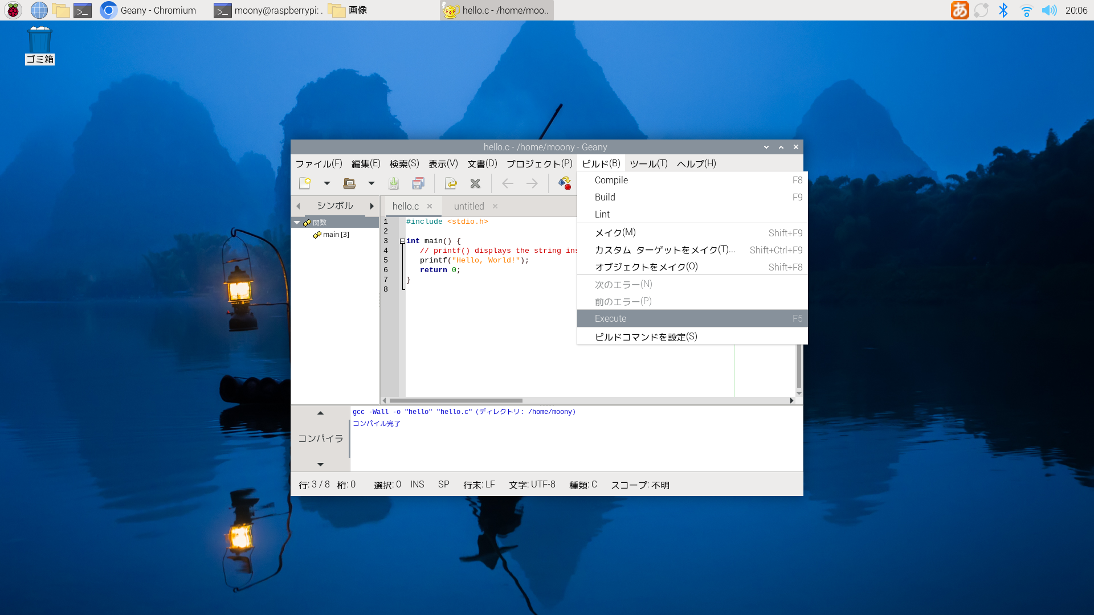Open ビルドコマンドを設定 menu entry
The height and width of the screenshot is (615, 1094).
tap(646, 337)
